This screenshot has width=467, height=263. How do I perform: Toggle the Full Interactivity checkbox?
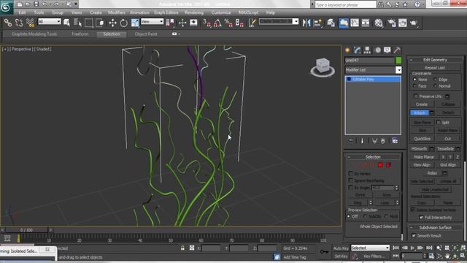pos(421,218)
